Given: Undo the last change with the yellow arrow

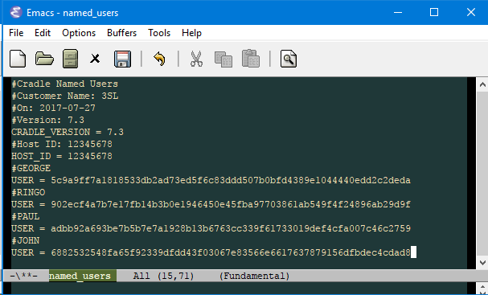Looking at the screenshot, I should pos(160,59).
